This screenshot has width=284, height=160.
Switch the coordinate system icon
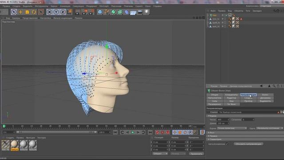70,12
